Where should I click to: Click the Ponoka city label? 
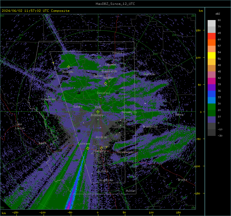117,53
